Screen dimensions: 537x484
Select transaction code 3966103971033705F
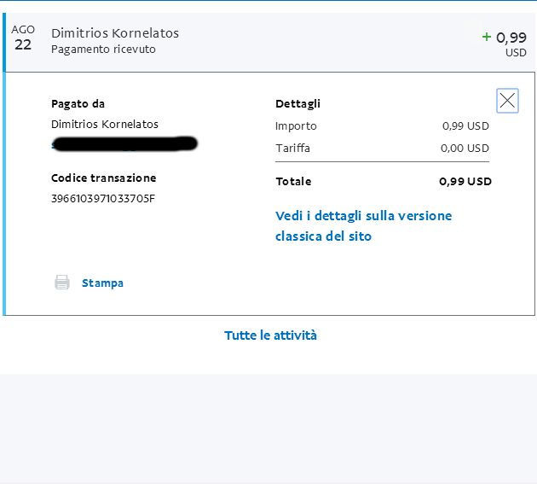(x=103, y=198)
